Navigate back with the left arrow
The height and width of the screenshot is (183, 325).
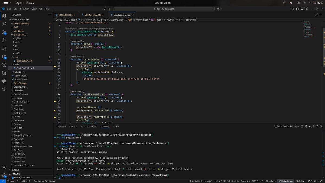click(105, 9)
